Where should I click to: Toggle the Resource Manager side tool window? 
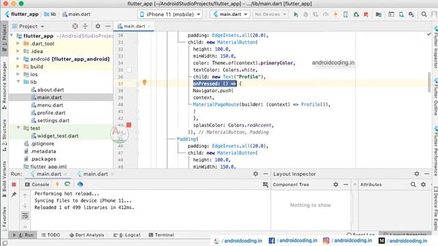click(x=4, y=85)
